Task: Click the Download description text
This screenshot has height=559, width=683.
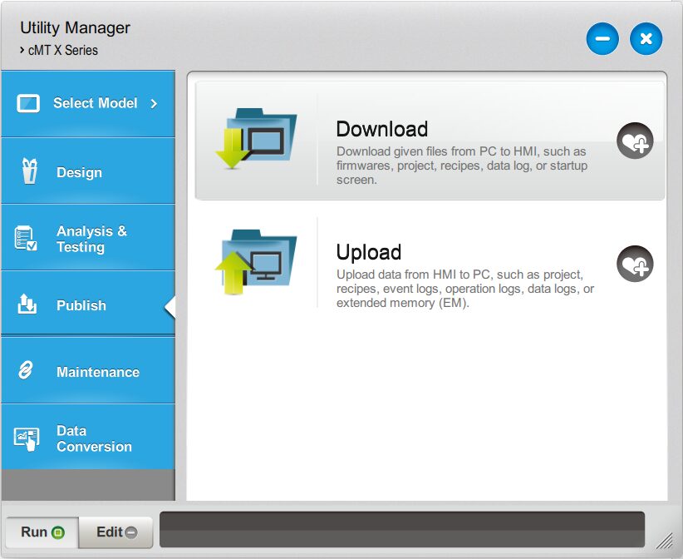Action: click(462, 166)
